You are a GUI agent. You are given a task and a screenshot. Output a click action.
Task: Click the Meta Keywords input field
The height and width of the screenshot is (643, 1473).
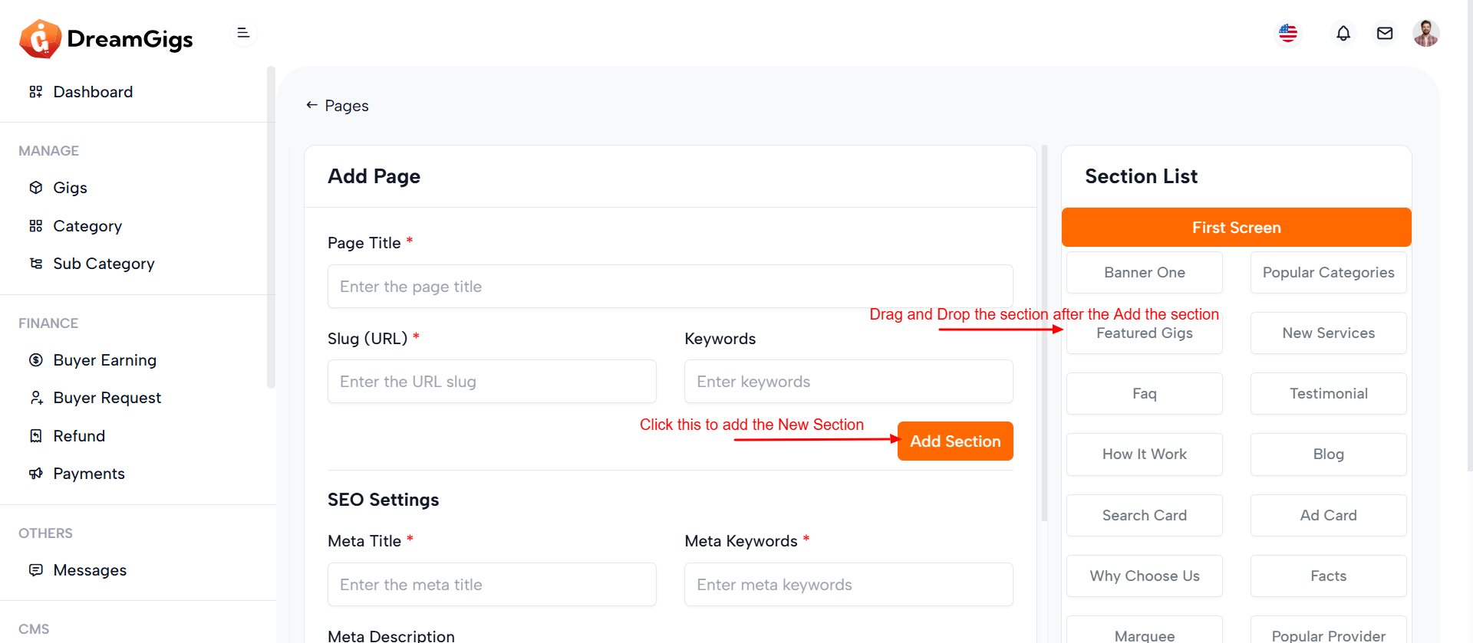coord(848,585)
